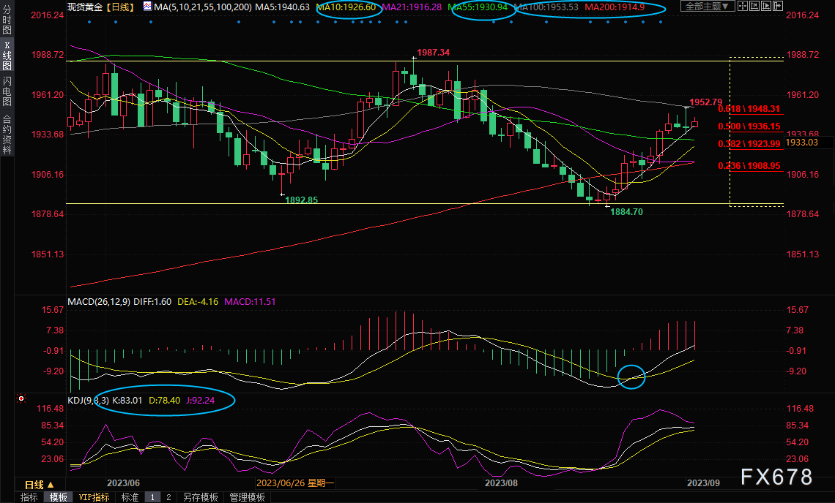Click the 标准 template button
Image resolution: width=835 pixels, height=503 pixels.
(130, 497)
